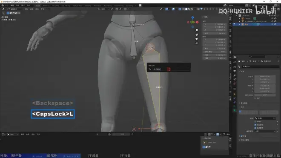Choose 'intersect selection' mode icon in tool settings
The height and width of the screenshot is (158, 281).
19,13
